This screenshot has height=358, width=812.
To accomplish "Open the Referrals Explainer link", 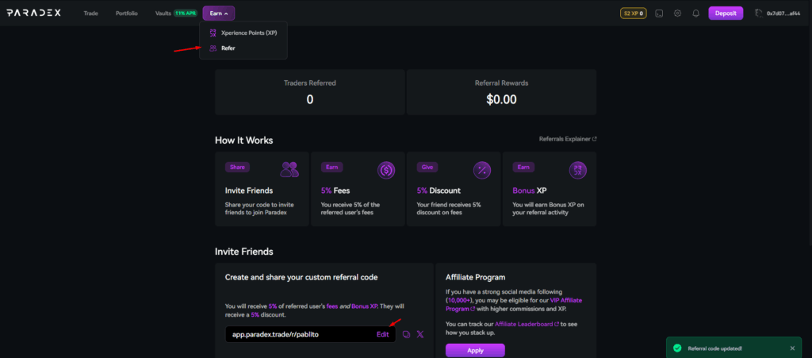I will pyautogui.click(x=568, y=139).
